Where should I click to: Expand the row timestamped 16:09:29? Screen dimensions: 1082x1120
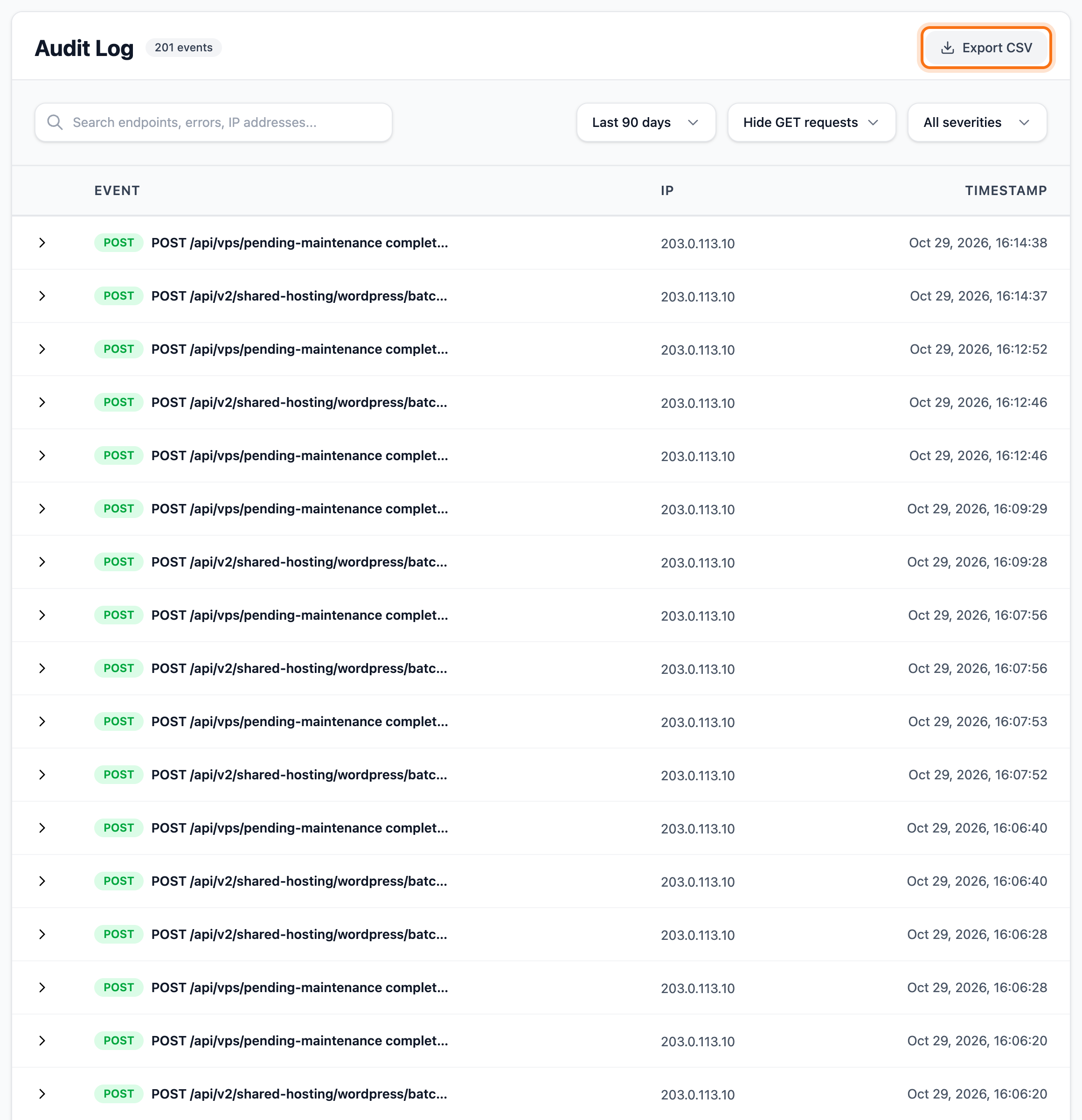coord(42,509)
